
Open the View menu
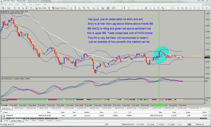10,4
